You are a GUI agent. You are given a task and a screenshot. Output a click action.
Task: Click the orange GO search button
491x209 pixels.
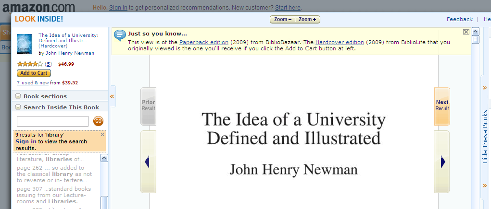(x=98, y=121)
